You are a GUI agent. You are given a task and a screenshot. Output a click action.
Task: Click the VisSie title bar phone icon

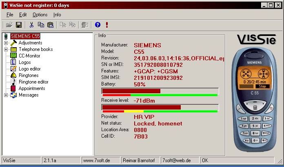[6, 5]
